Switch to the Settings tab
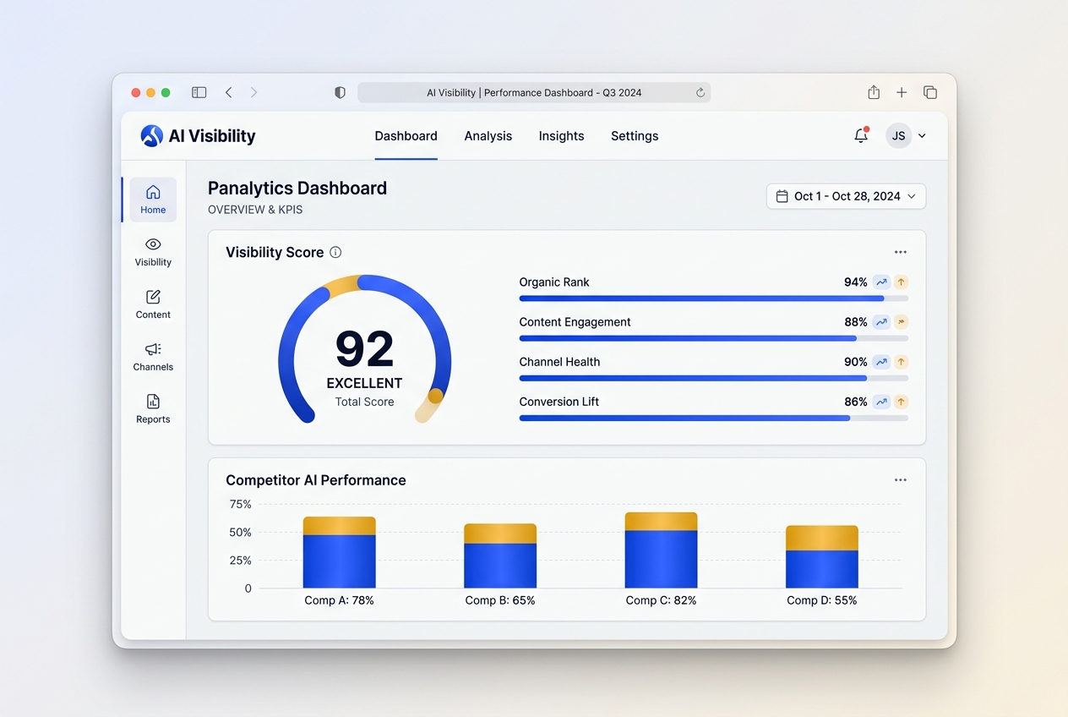 point(635,136)
